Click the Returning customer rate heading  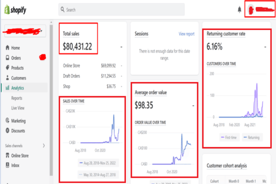point(226,34)
